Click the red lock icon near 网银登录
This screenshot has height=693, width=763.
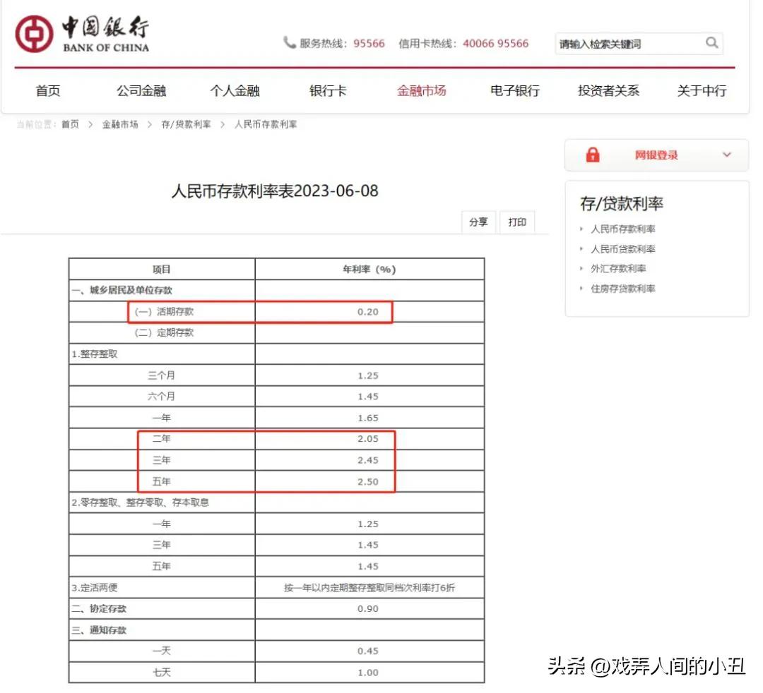click(593, 155)
